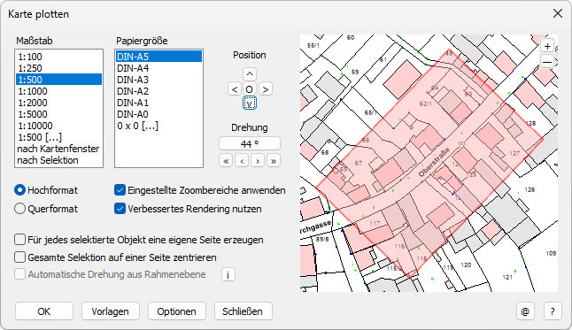Zoom in the map preview
Screen dimensions: 572x330
547,47
